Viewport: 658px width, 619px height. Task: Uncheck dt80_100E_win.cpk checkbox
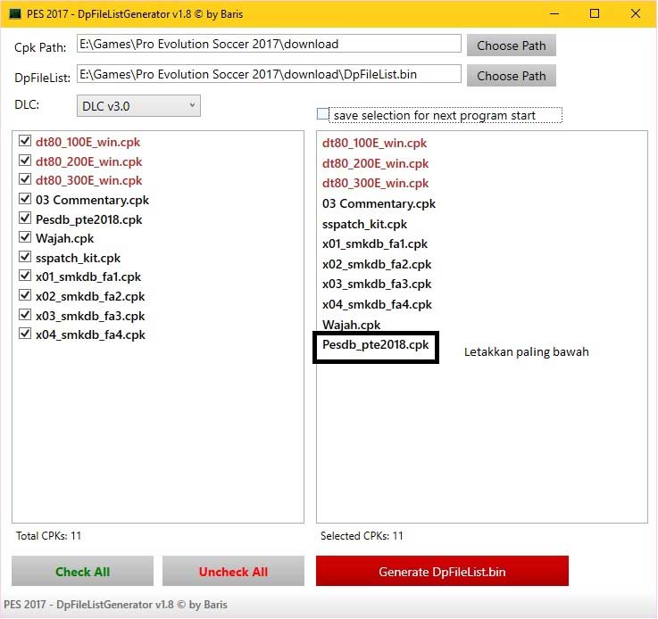(25, 141)
